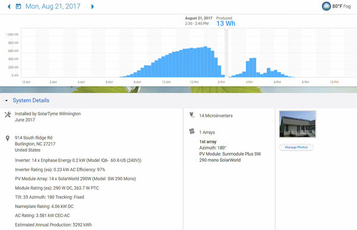Click the solar arrays panel icon

[x=192, y=131]
